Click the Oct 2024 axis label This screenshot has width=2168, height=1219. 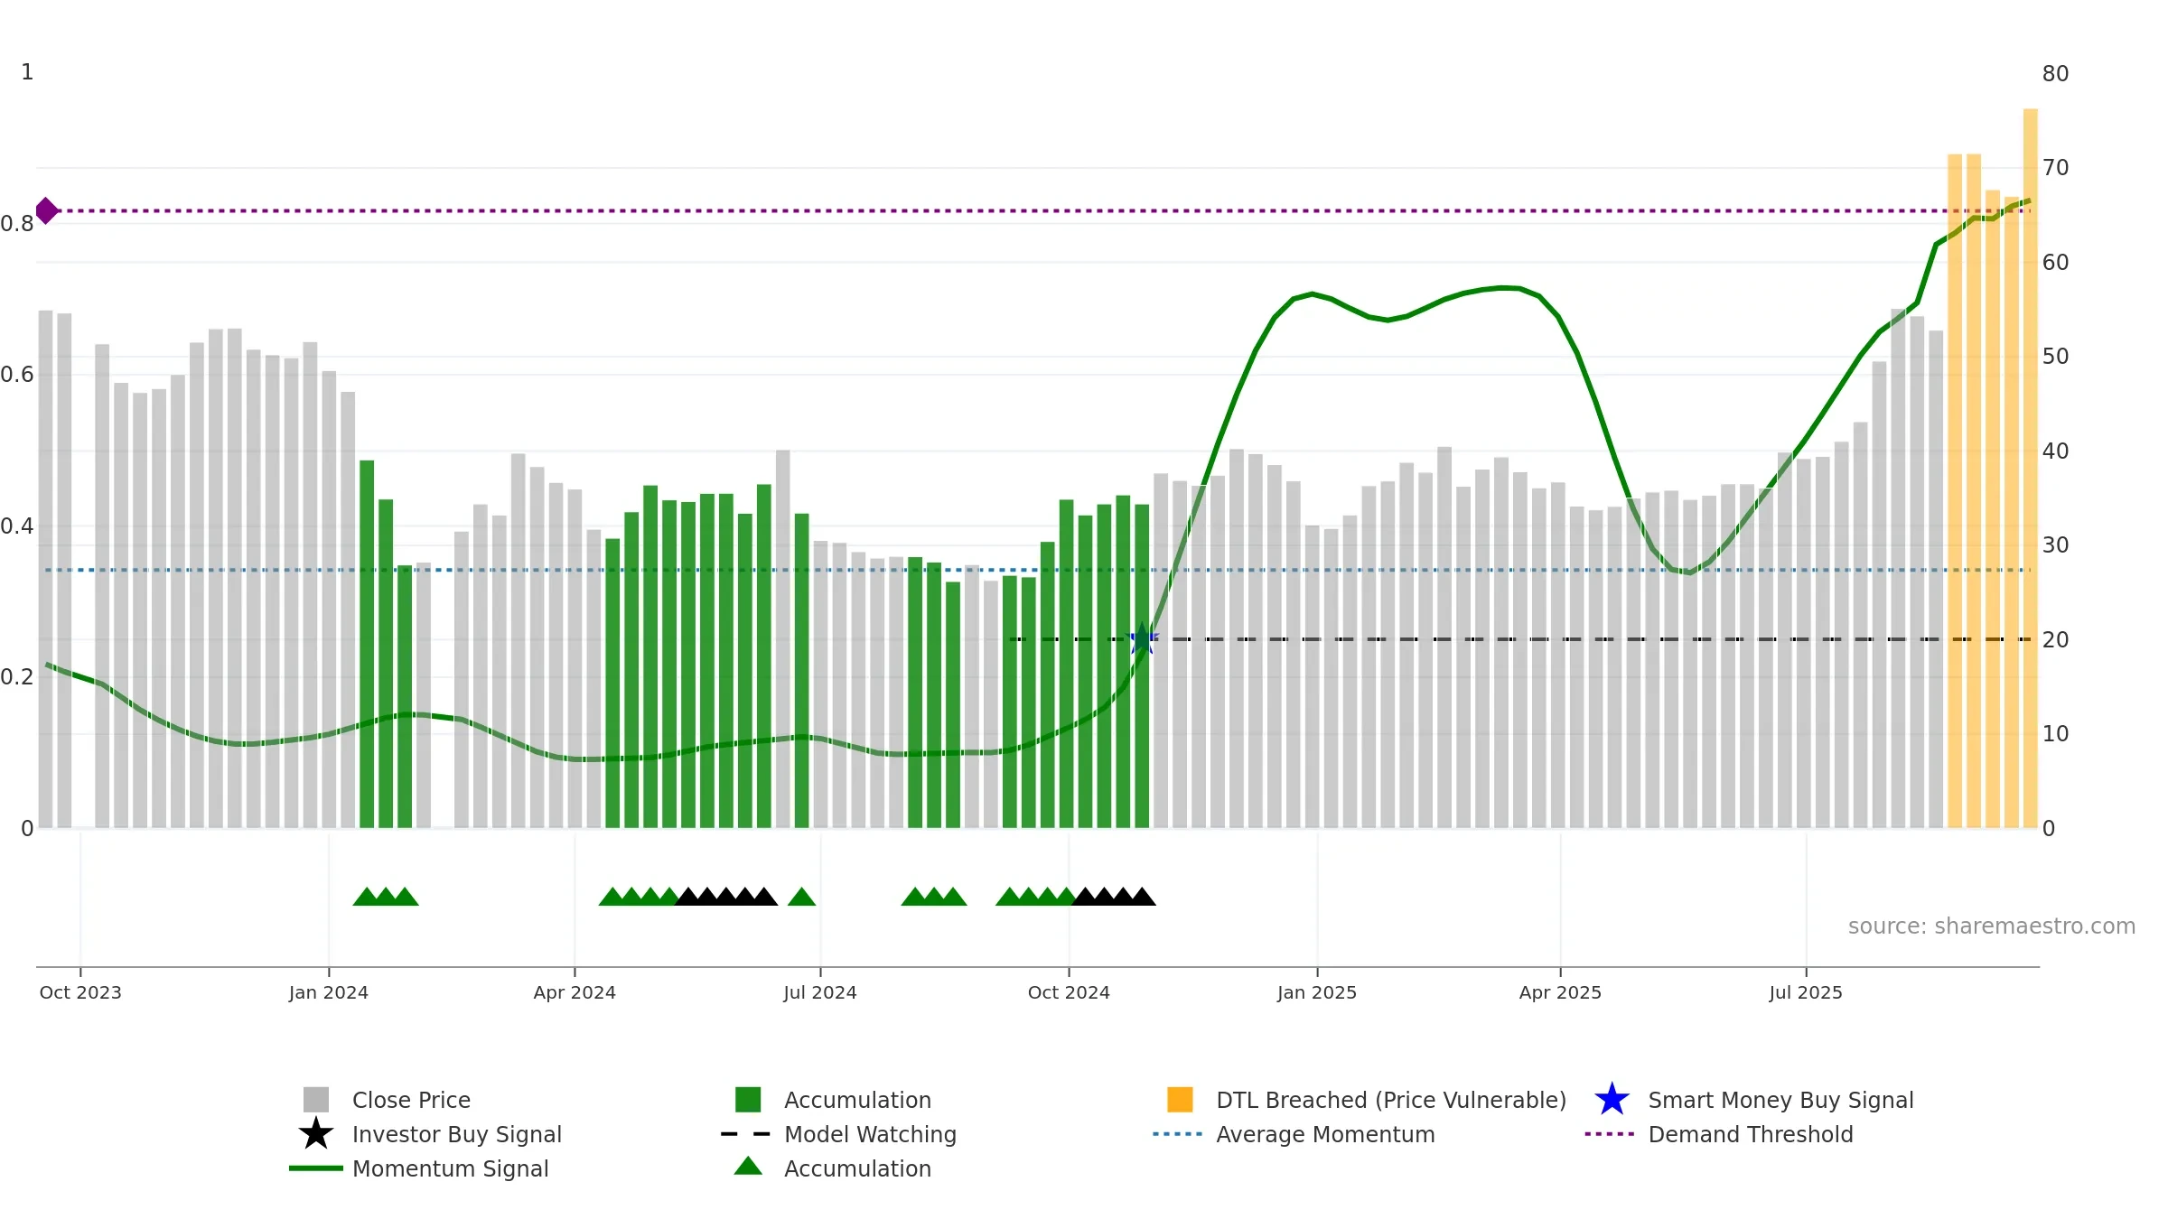coord(1069,992)
